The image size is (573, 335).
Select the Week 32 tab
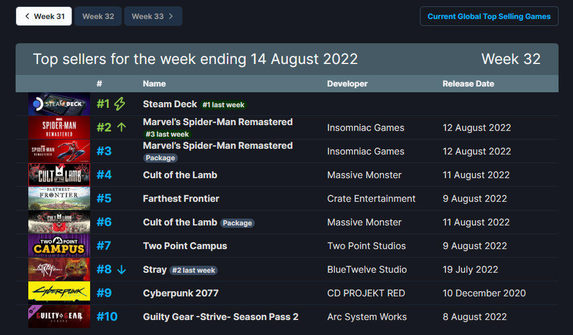tap(98, 16)
